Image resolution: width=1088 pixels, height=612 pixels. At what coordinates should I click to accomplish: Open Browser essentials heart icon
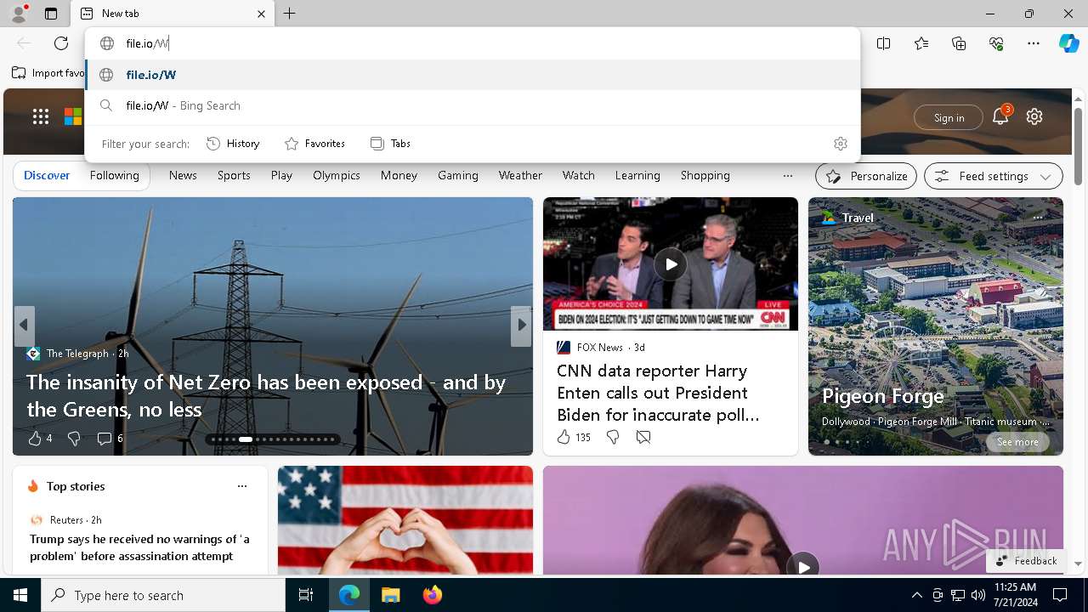996,43
